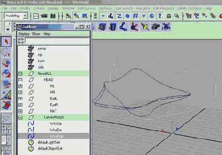Viewport: 222px width, 155px height.
Task: Click the question mark help icon
Action: coord(160,16)
